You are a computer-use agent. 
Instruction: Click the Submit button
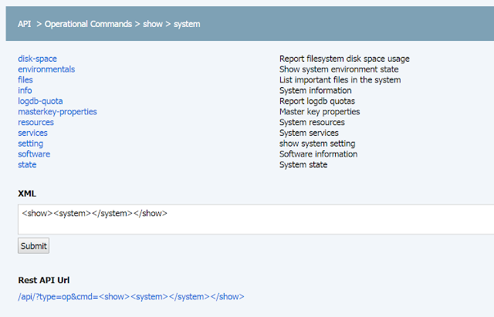tap(33, 246)
